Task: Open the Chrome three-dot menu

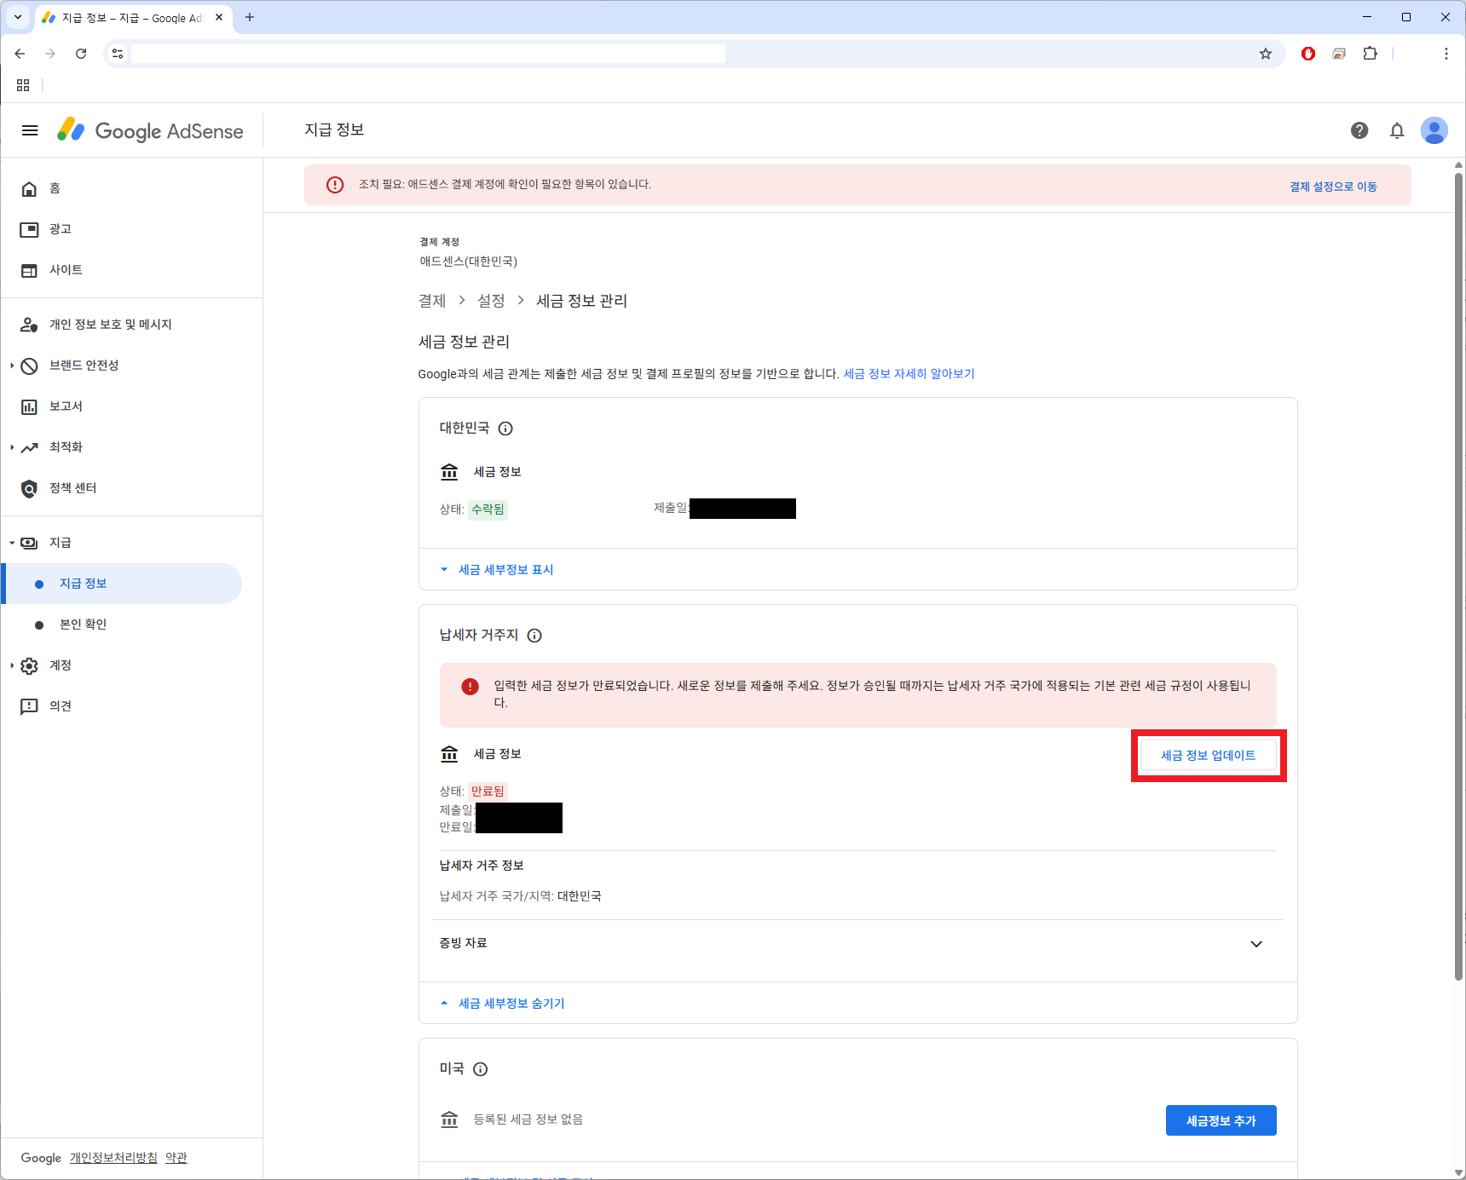Action: [x=1446, y=54]
